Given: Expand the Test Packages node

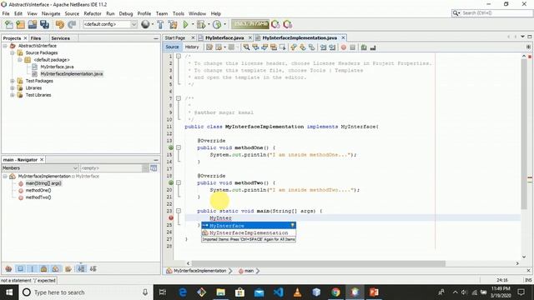Looking at the screenshot, I should tap(13, 81).
